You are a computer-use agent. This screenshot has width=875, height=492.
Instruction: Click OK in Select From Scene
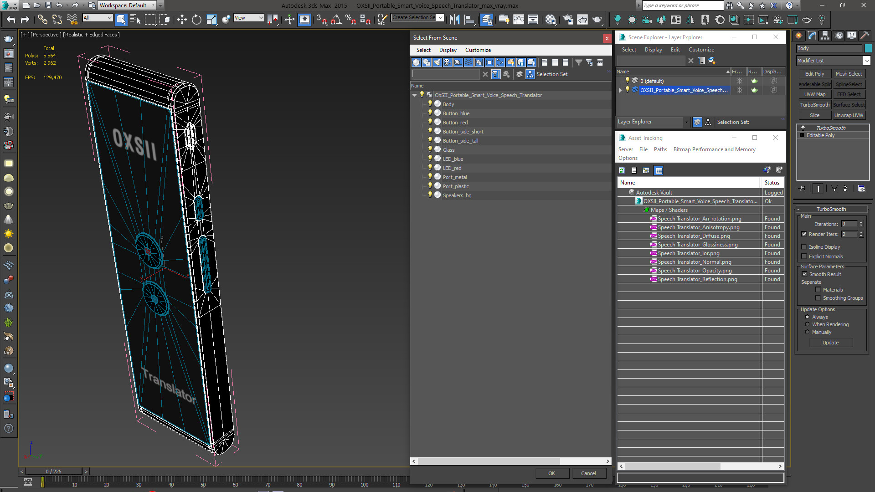551,473
